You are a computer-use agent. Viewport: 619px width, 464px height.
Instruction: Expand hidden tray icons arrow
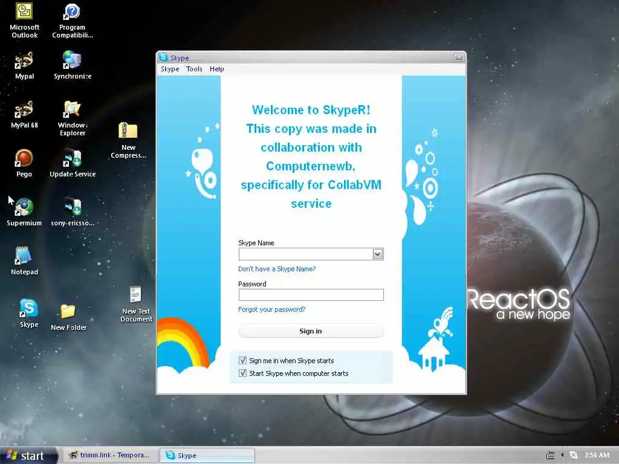562,456
